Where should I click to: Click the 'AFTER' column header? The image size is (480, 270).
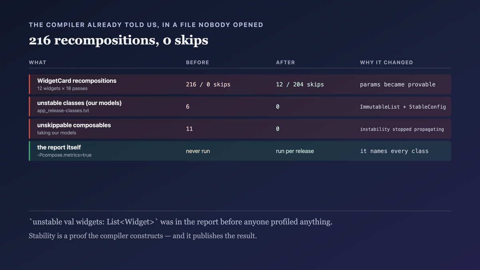click(286, 62)
